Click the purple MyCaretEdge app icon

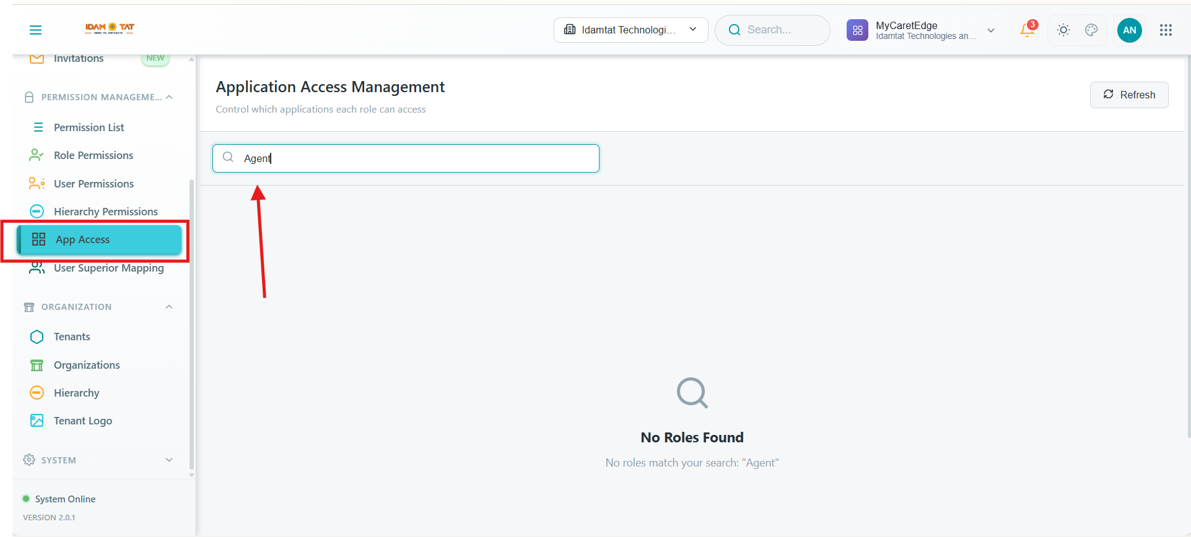[x=857, y=30]
